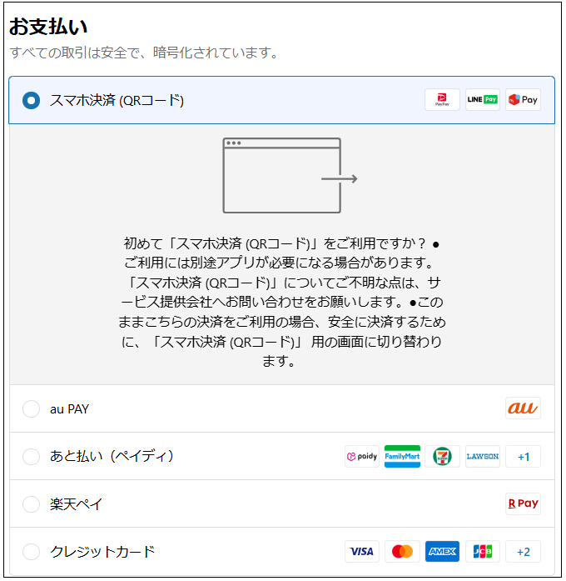Click the AMEX card logo

coord(443,552)
